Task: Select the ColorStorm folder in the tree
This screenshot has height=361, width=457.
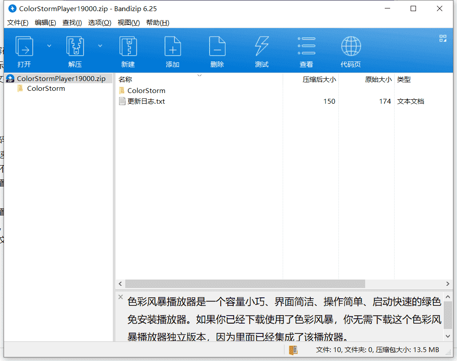Action: [46, 89]
